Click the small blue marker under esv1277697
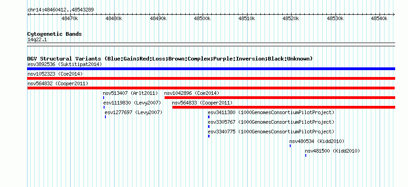The width and height of the screenshot is (408, 187). [105, 117]
